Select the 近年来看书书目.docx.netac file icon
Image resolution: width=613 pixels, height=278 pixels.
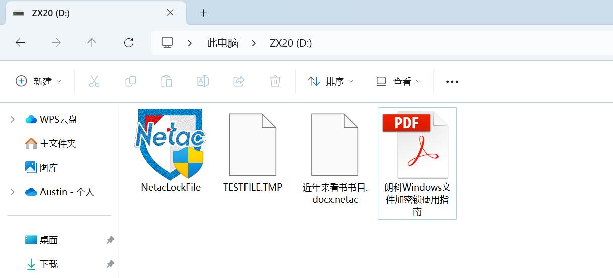click(335, 144)
